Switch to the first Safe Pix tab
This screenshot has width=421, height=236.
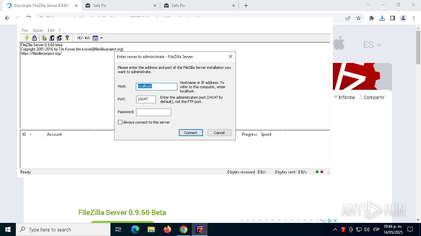click(x=120, y=6)
